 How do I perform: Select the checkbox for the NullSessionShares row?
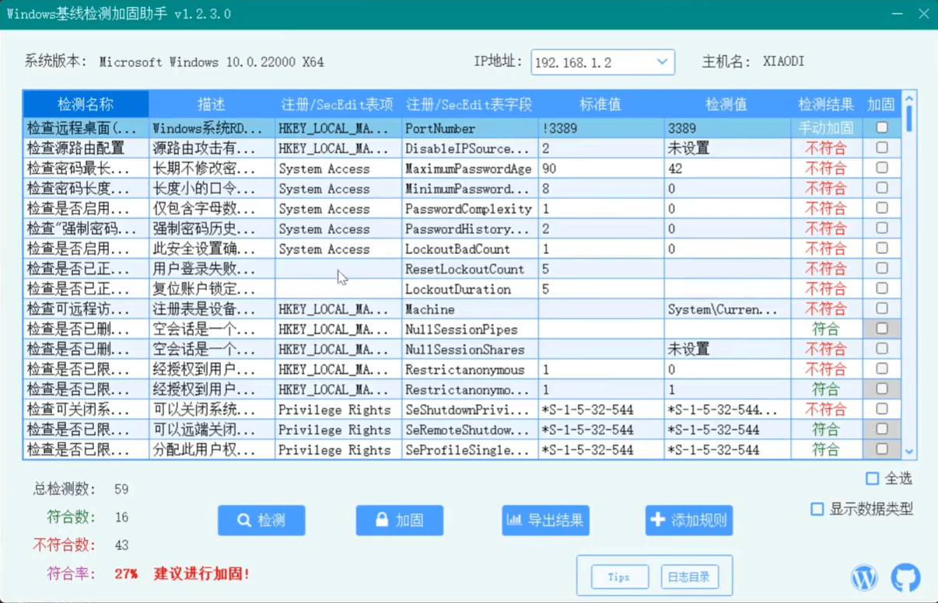[x=882, y=349]
